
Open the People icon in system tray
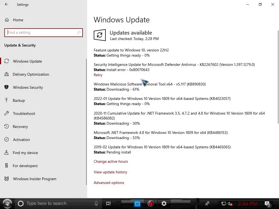tap(207, 204)
